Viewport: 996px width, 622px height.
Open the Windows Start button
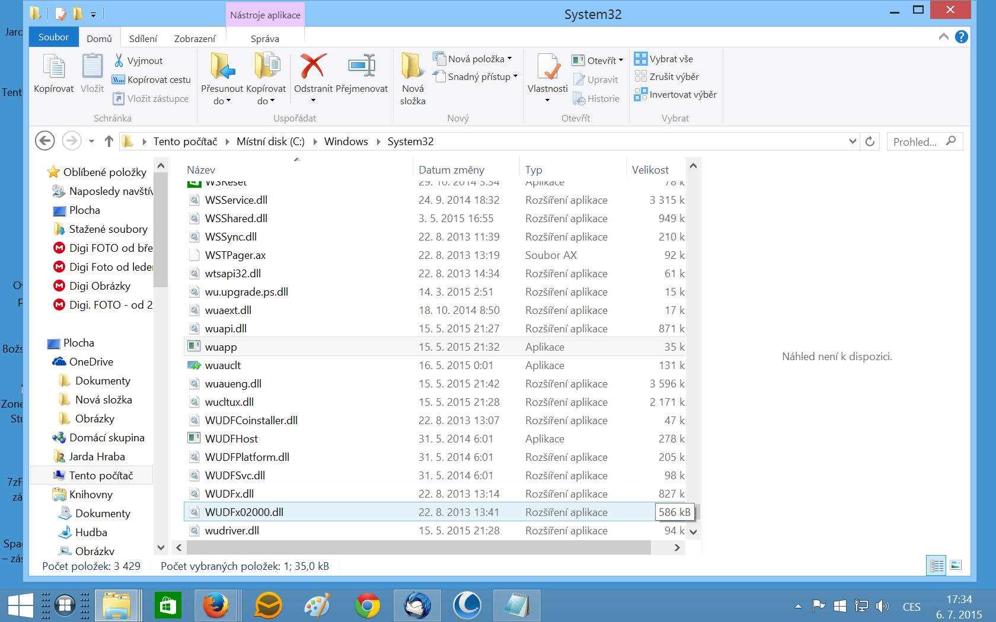pyautogui.click(x=20, y=605)
